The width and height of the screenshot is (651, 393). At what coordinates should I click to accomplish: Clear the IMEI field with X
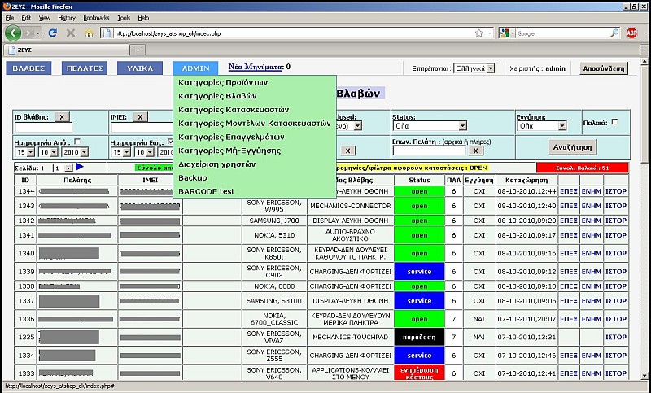140,117
